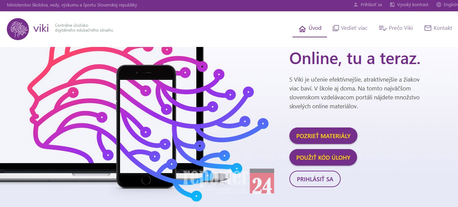Click the smartphone illustration in hero image
458x207 pixels.
click(146, 126)
